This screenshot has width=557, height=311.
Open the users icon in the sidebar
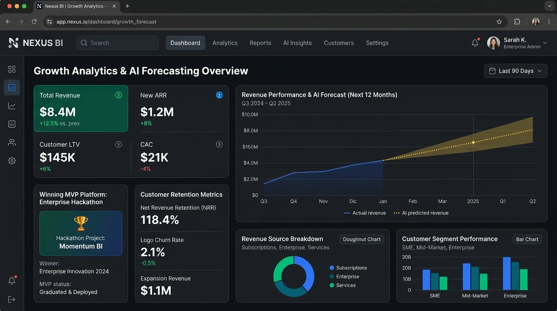click(x=12, y=143)
